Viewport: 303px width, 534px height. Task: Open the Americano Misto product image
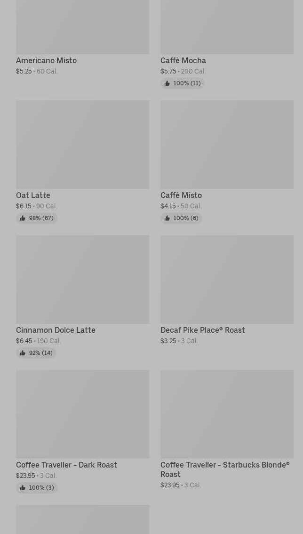click(x=82, y=27)
